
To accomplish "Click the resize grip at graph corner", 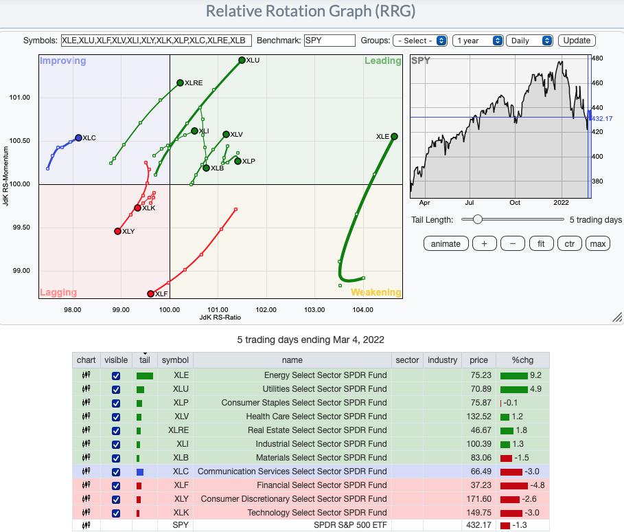I will point(616,317).
